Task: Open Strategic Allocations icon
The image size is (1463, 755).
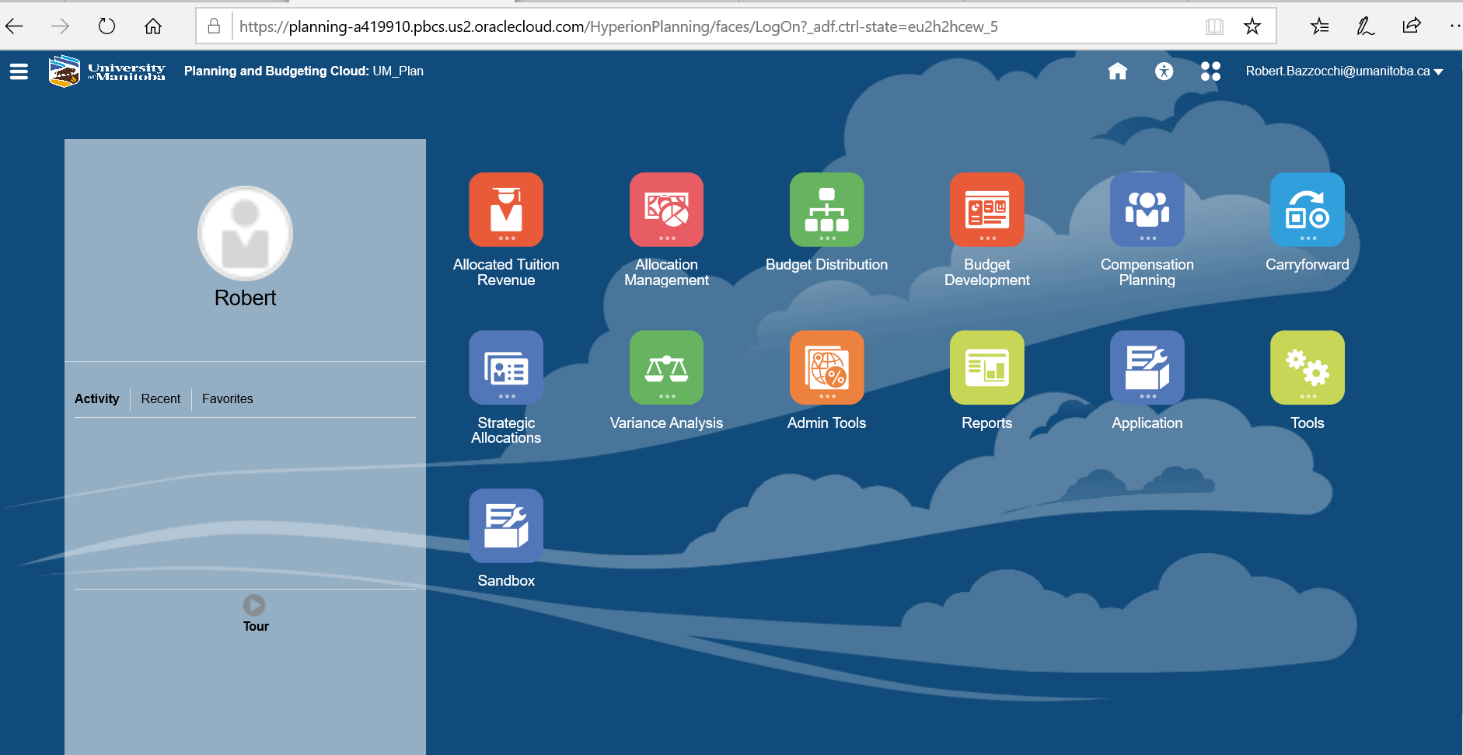Action: pos(506,367)
